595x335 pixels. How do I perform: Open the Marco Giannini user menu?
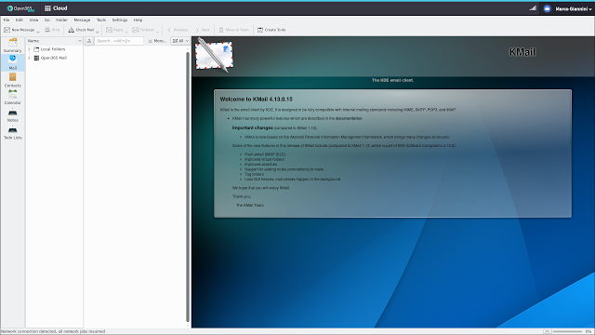574,8
